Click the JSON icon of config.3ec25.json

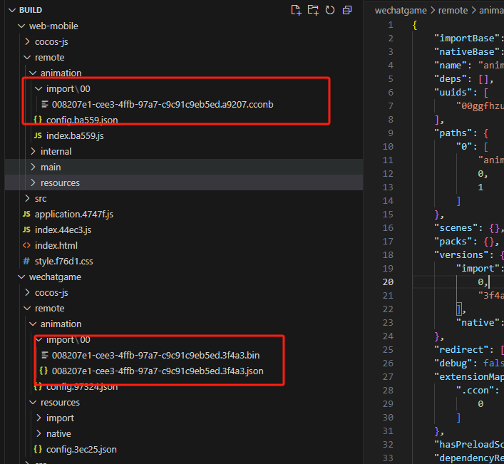pyautogui.click(x=38, y=449)
